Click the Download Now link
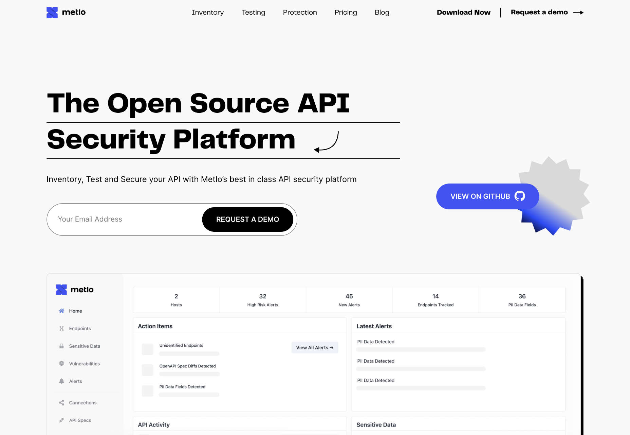This screenshot has width=630, height=435. point(464,13)
